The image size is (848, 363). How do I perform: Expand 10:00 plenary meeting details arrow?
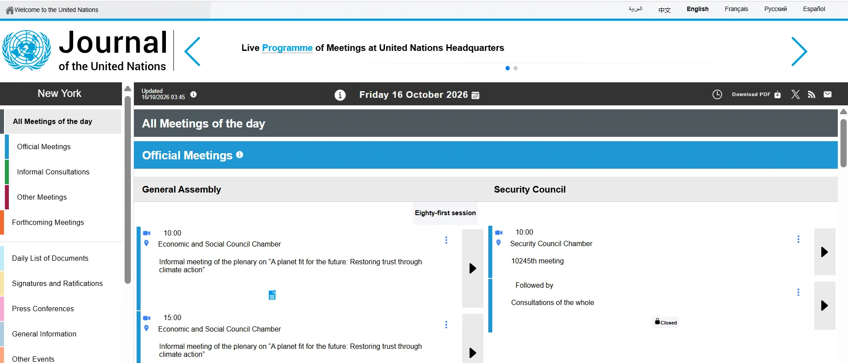coord(473,268)
